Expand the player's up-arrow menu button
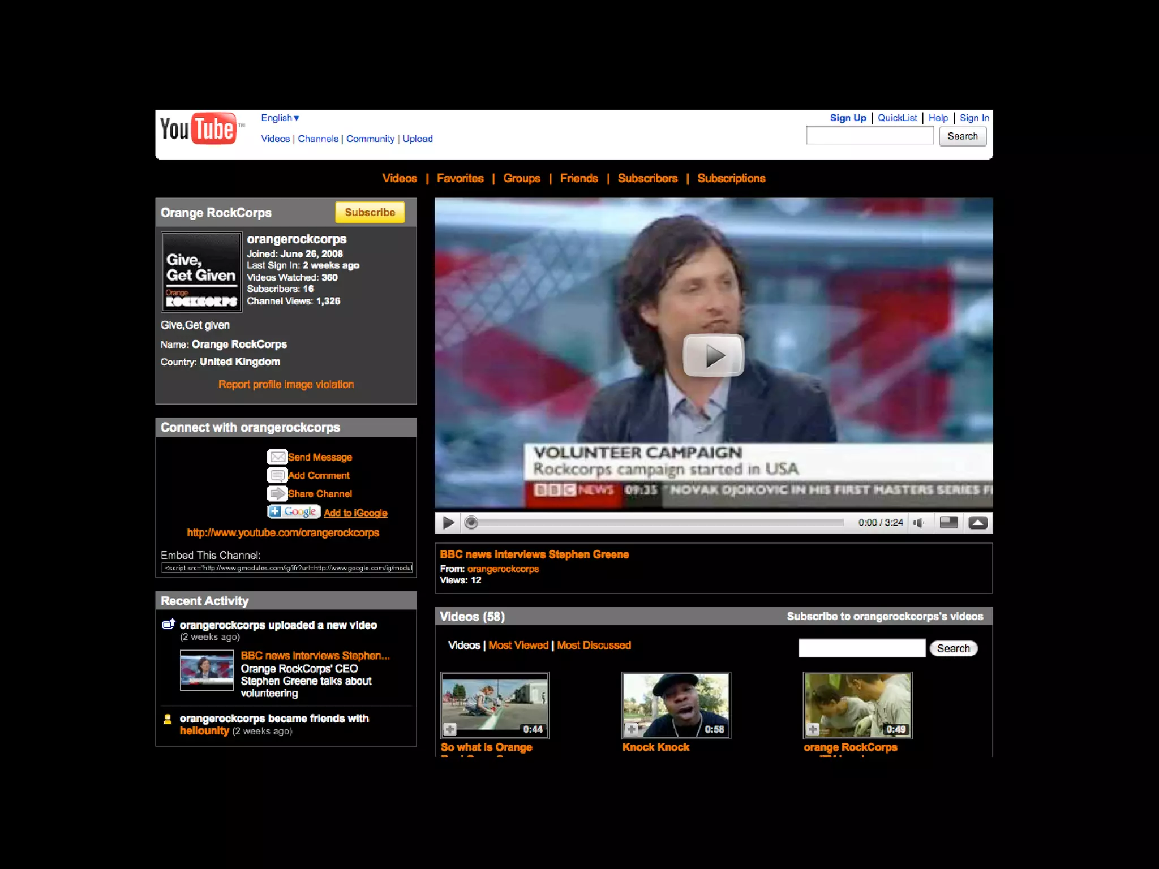1159x869 pixels. pyautogui.click(x=978, y=523)
